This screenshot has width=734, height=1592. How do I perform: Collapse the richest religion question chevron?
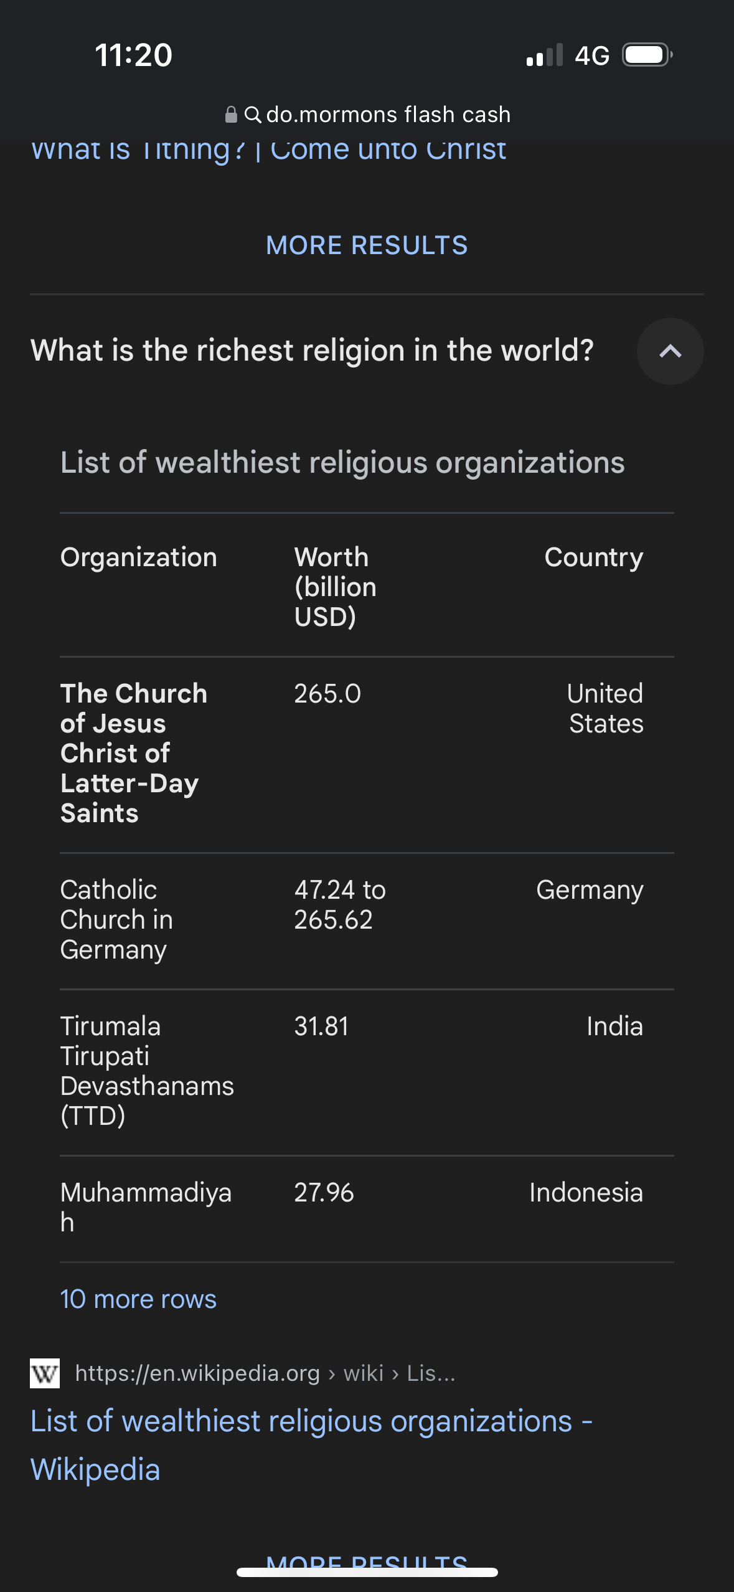pos(670,351)
